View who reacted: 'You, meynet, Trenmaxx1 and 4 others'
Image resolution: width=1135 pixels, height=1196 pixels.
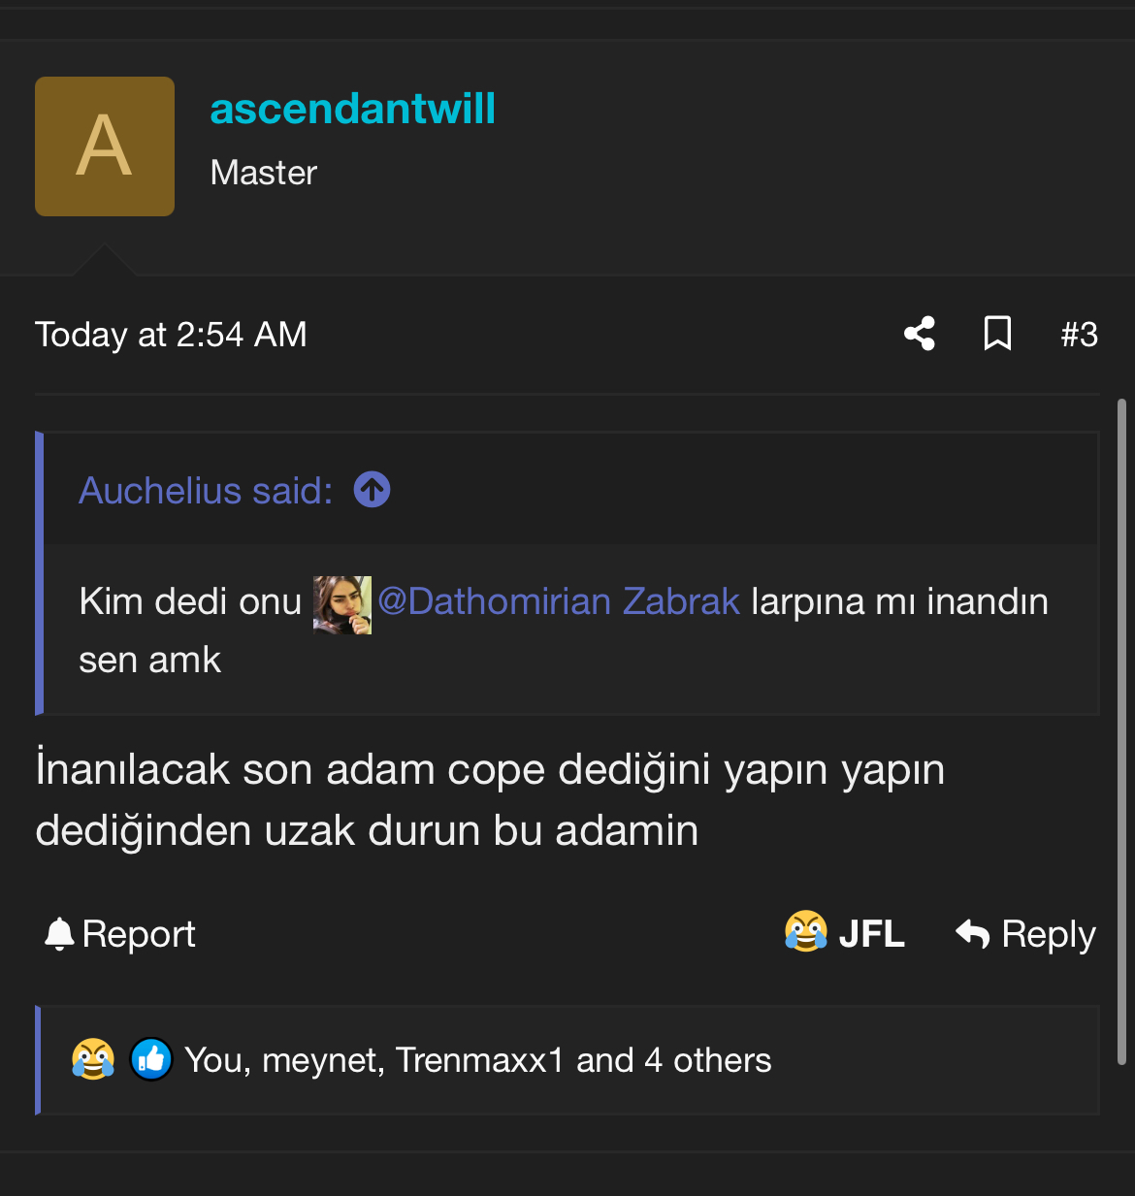click(477, 1060)
